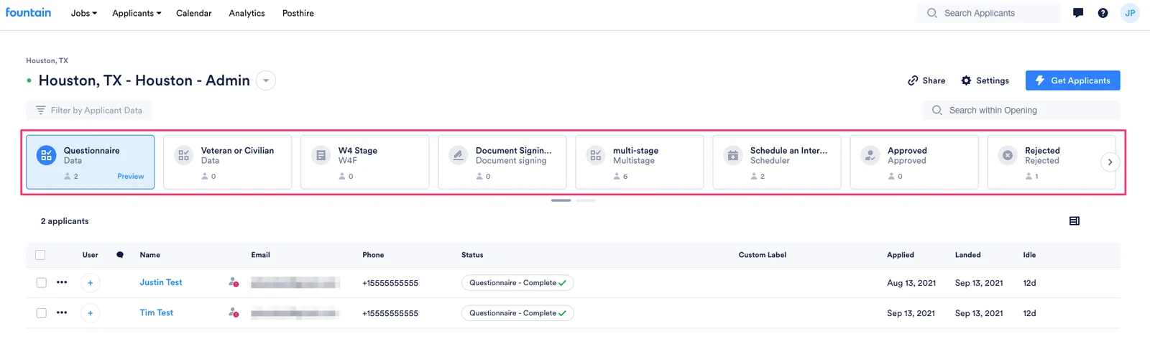Screen dimensions: 1150x339
Task: Open the help question mark icon
Action: tap(1103, 13)
